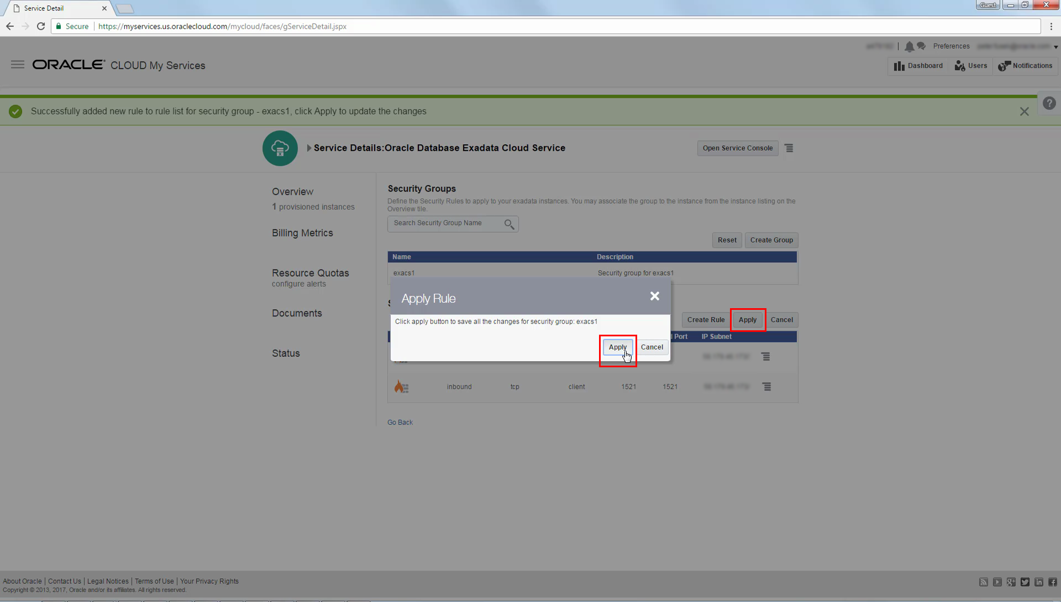
Task: Reload the page with refresh icon
Action: click(41, 26)
